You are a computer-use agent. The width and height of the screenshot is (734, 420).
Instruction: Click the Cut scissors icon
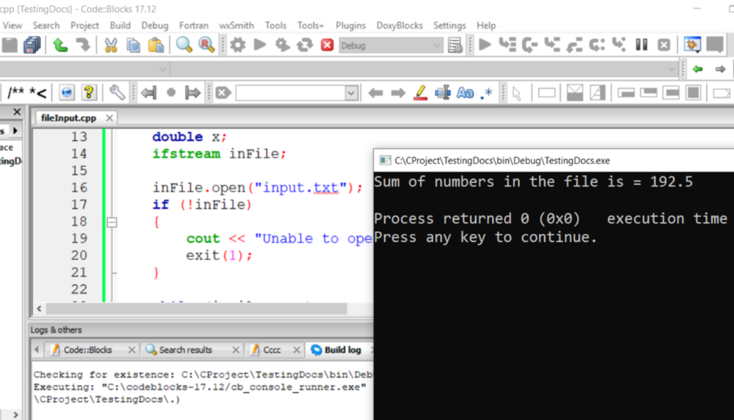click(111, 45)
